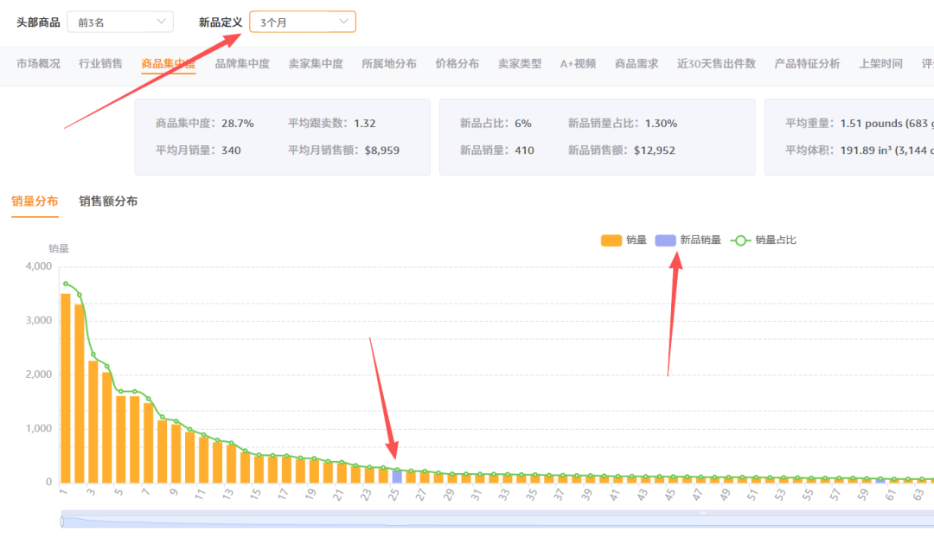Toggle off the 销量 series via its legend

pyautogui.click(x=624, y=240)
